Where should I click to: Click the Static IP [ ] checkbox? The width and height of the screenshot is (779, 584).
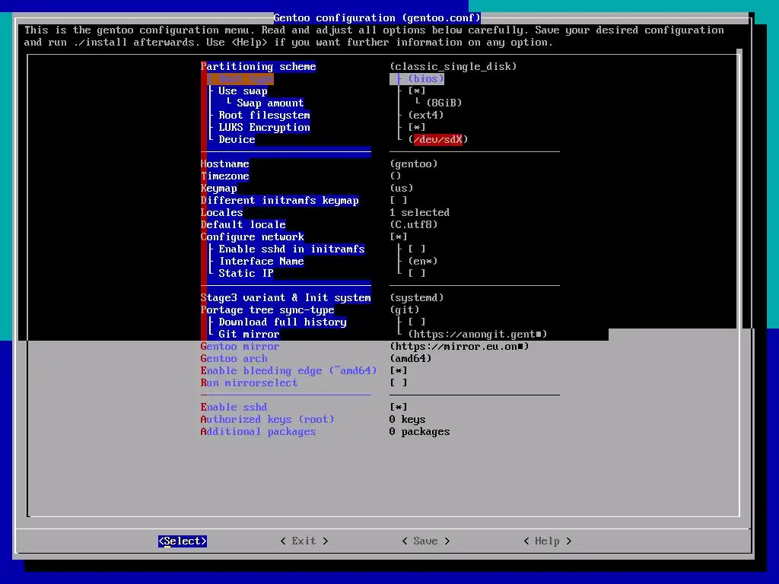417,273
